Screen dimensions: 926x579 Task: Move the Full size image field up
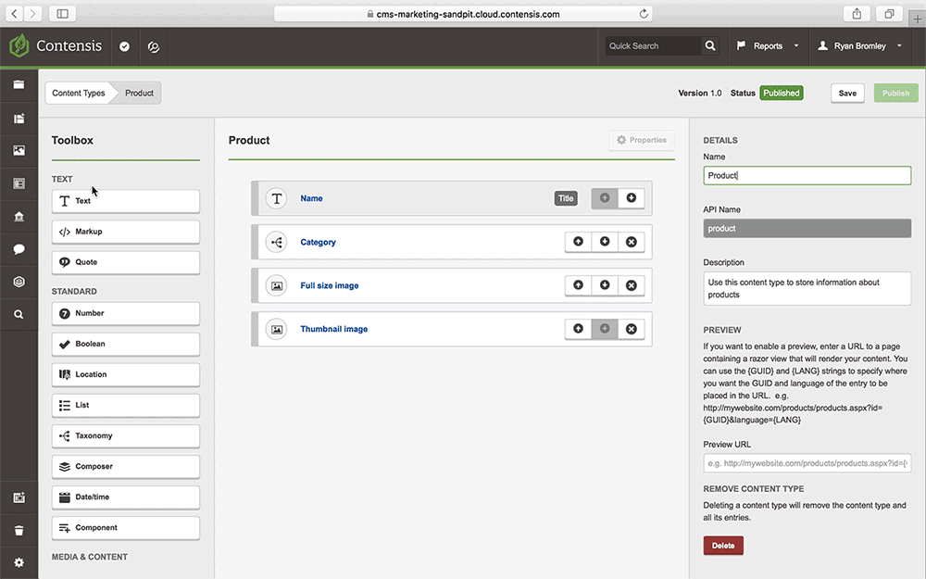[x=578, y=285]
